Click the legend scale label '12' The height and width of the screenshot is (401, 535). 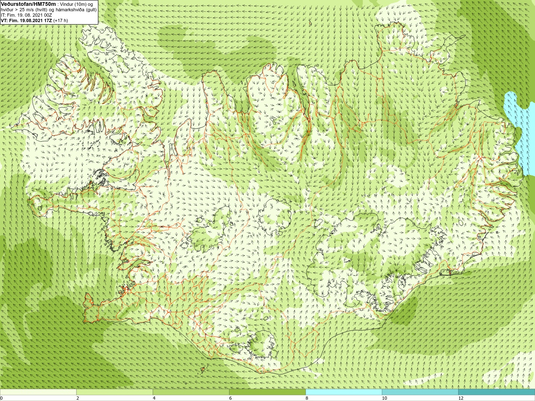click(461, 398)
